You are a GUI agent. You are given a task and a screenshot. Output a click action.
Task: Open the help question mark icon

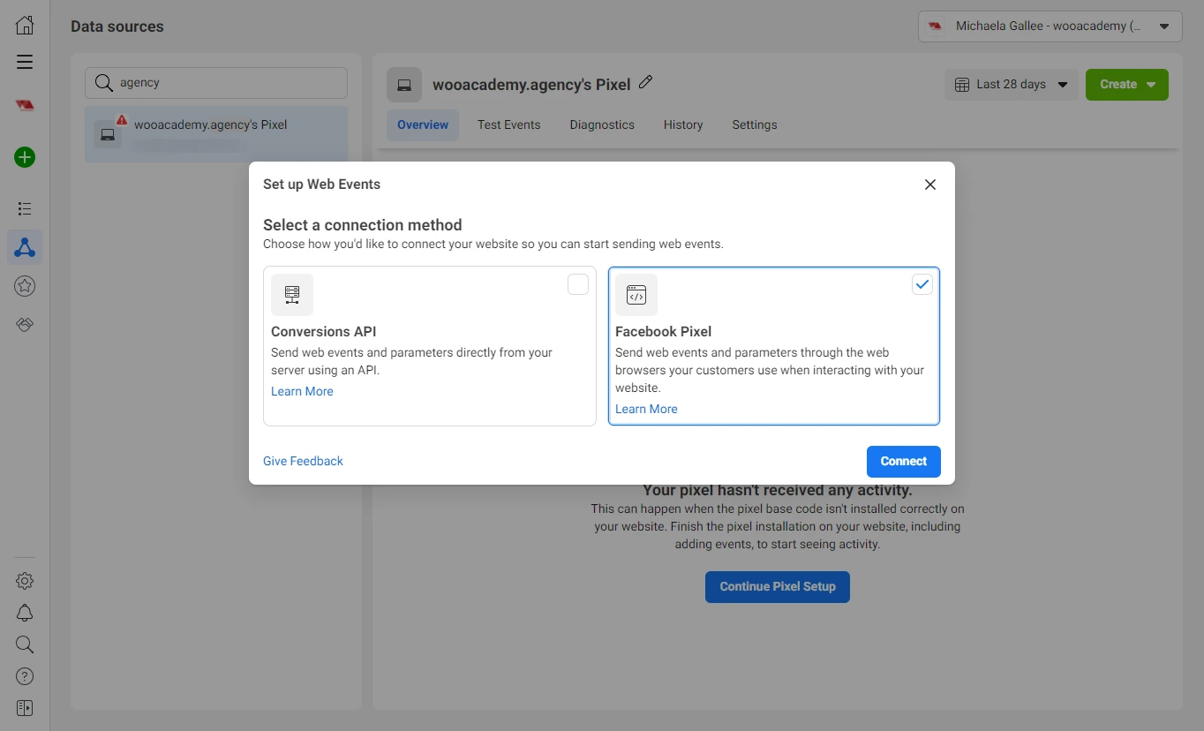tap(25, 676)
